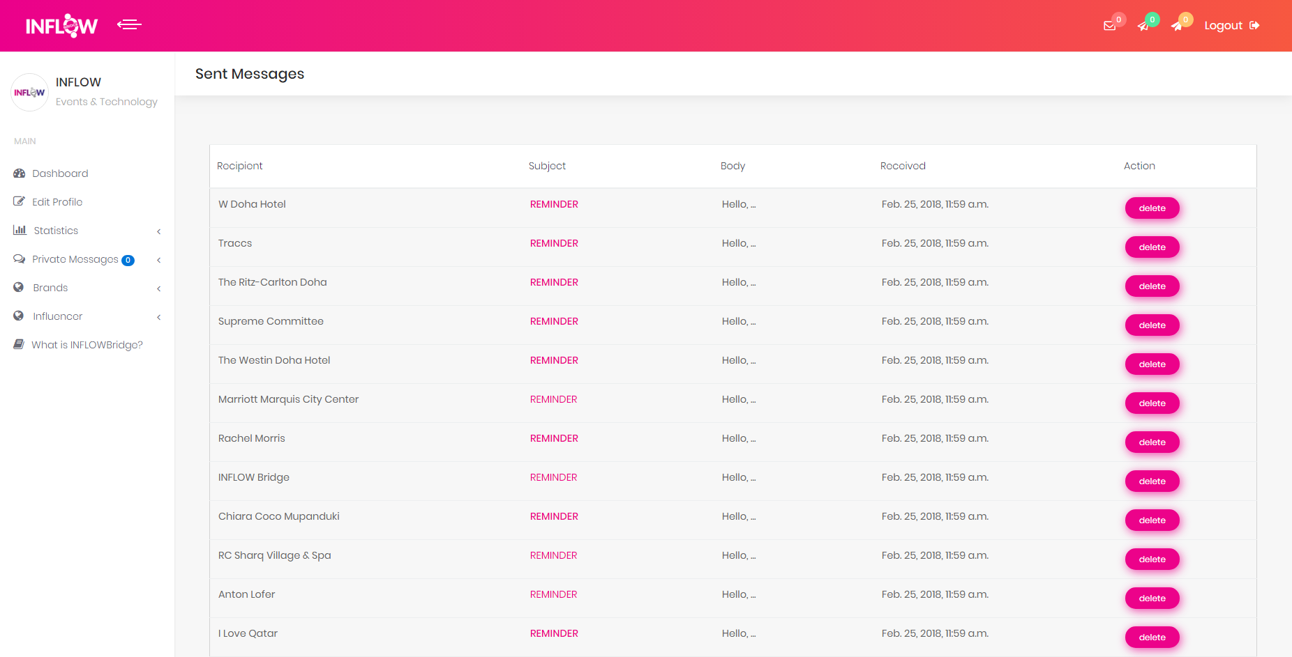
Task: Click the Dashboard palette icon
Action: [x=19, y=173]
